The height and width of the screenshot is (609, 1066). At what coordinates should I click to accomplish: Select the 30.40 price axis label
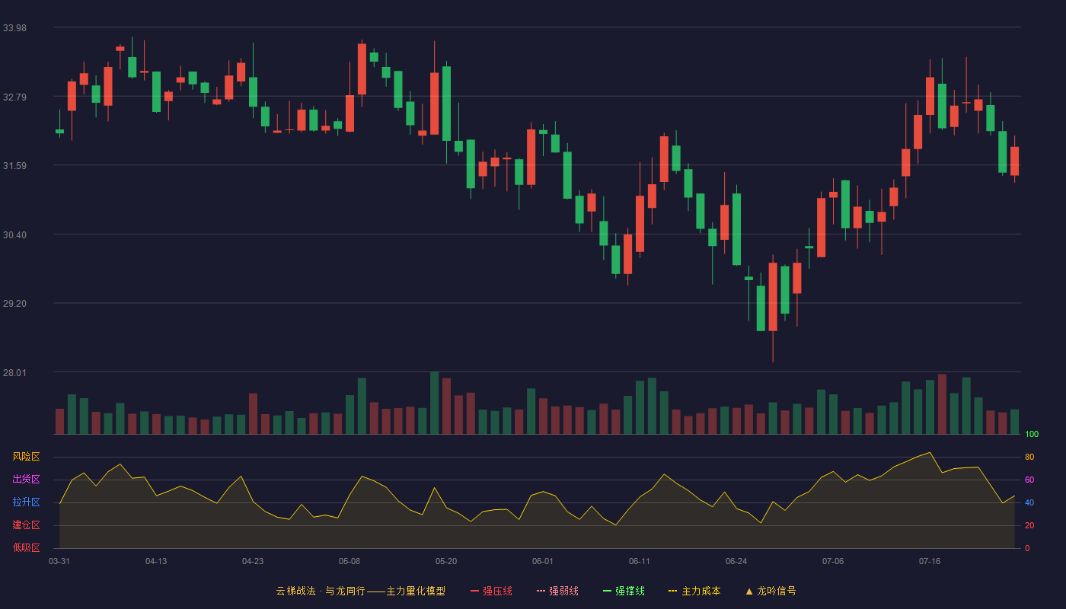[x=14, y=234]
